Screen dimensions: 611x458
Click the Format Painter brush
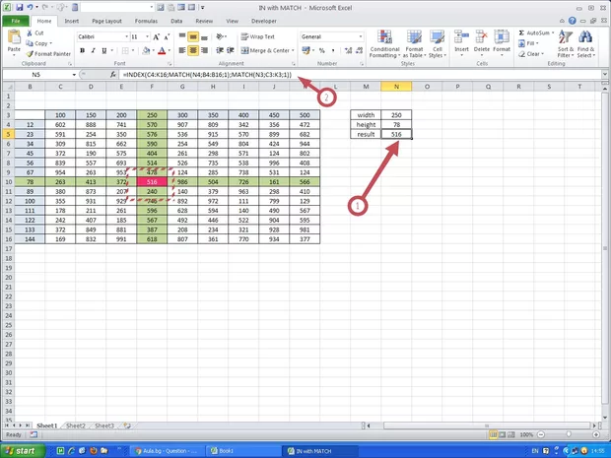[x=30, y=54]
